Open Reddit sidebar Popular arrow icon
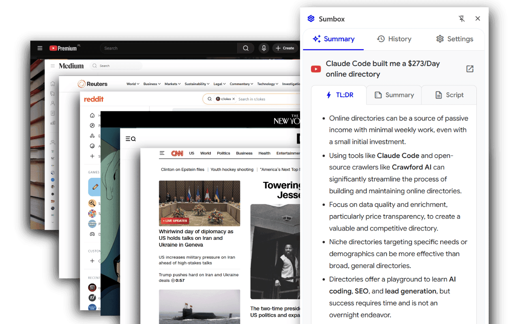The height and width of the screenshot is (324, 519). coord(92,126)
